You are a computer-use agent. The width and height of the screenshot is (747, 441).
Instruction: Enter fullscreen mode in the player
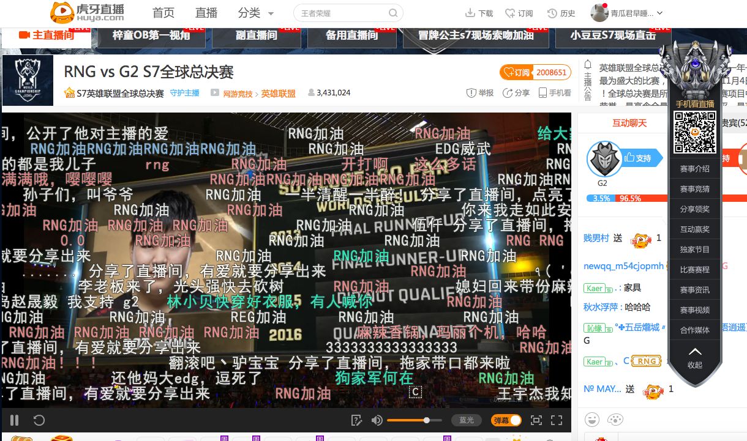click(x=557, y=420)
